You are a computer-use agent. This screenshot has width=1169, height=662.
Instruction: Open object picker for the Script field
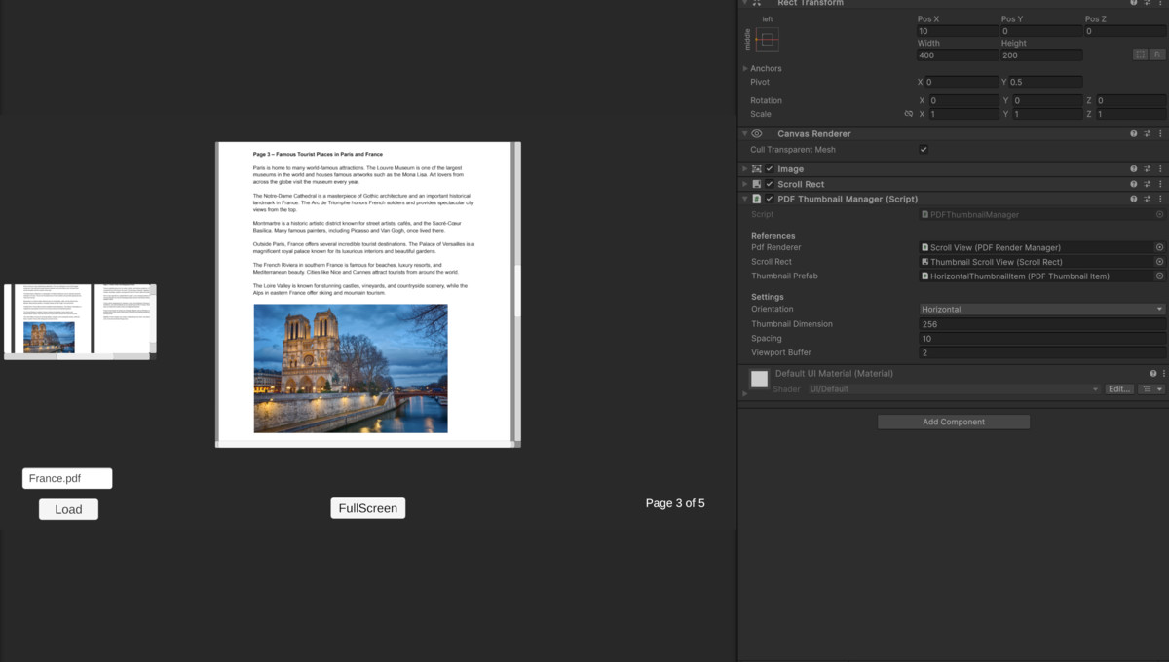(x=1159, y=214)
